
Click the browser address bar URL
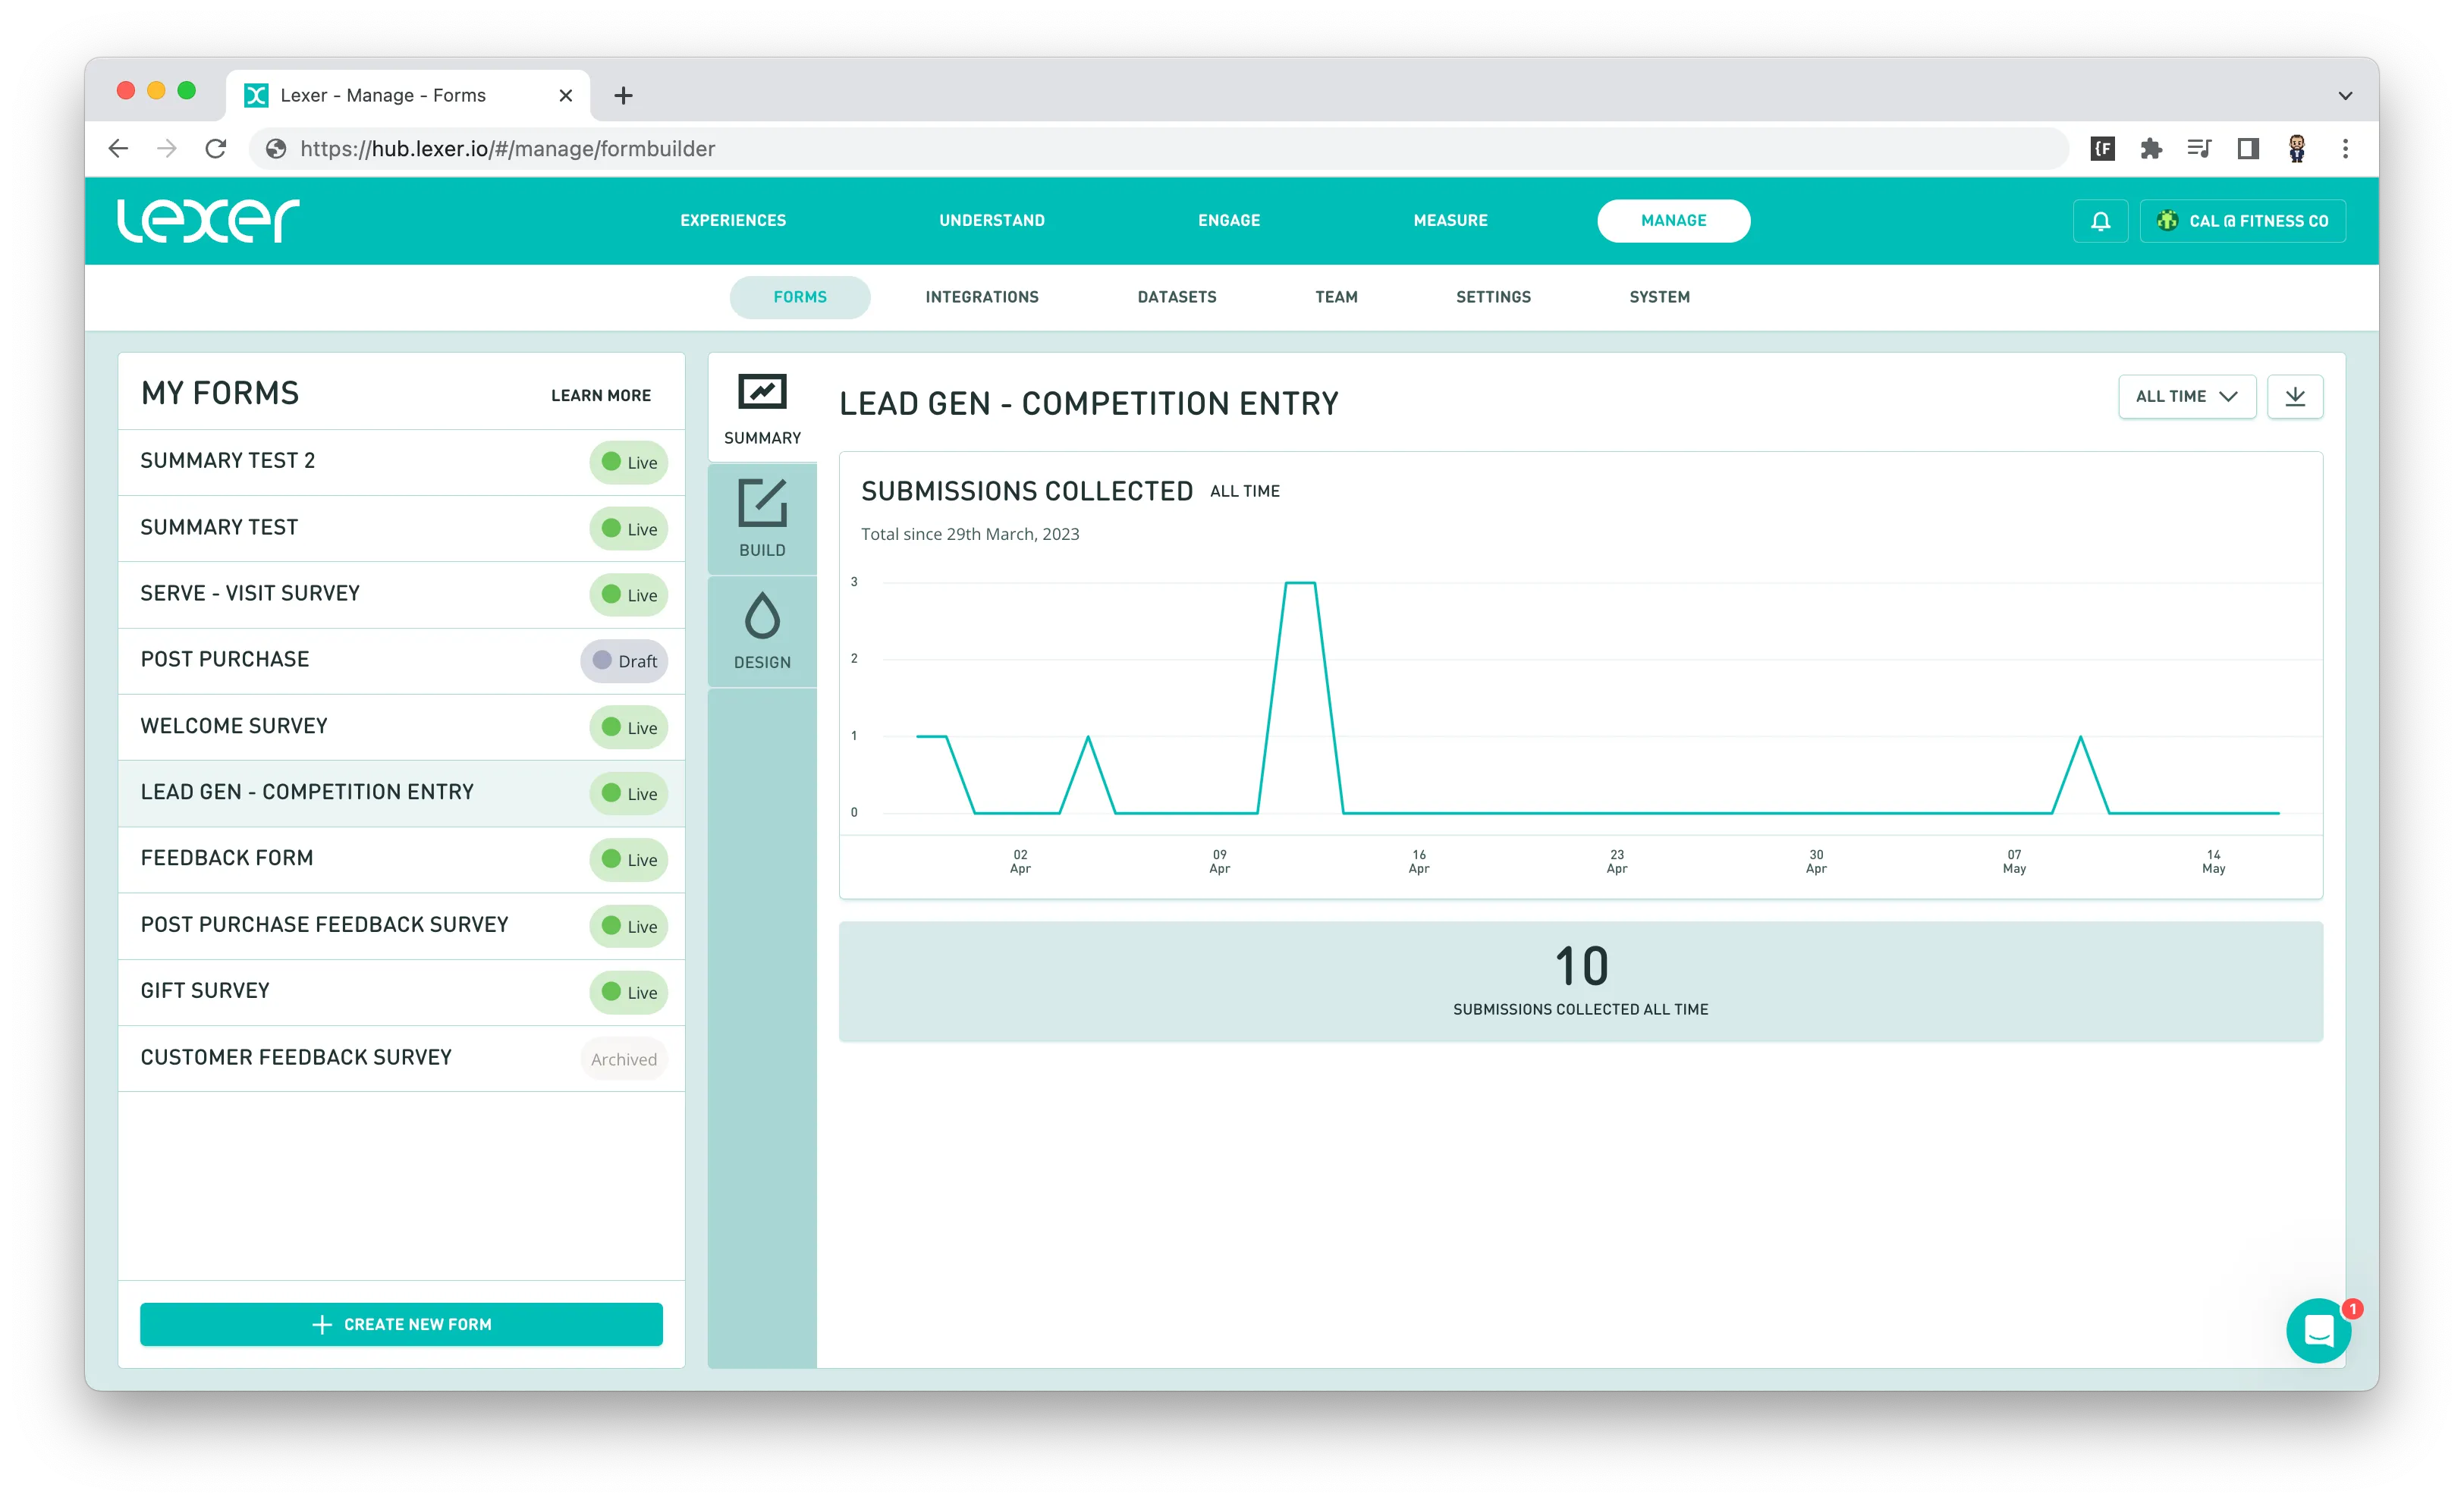[x=507, y=149]
